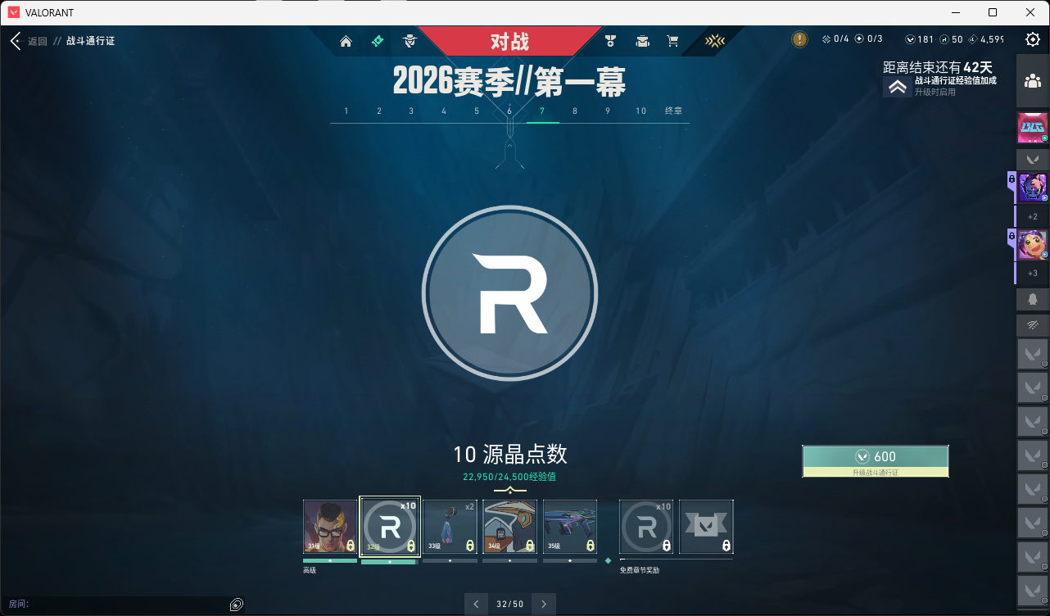1050x616 pixels.
Task: Go to previous page of rewards
Action: (x=476, y=605)
